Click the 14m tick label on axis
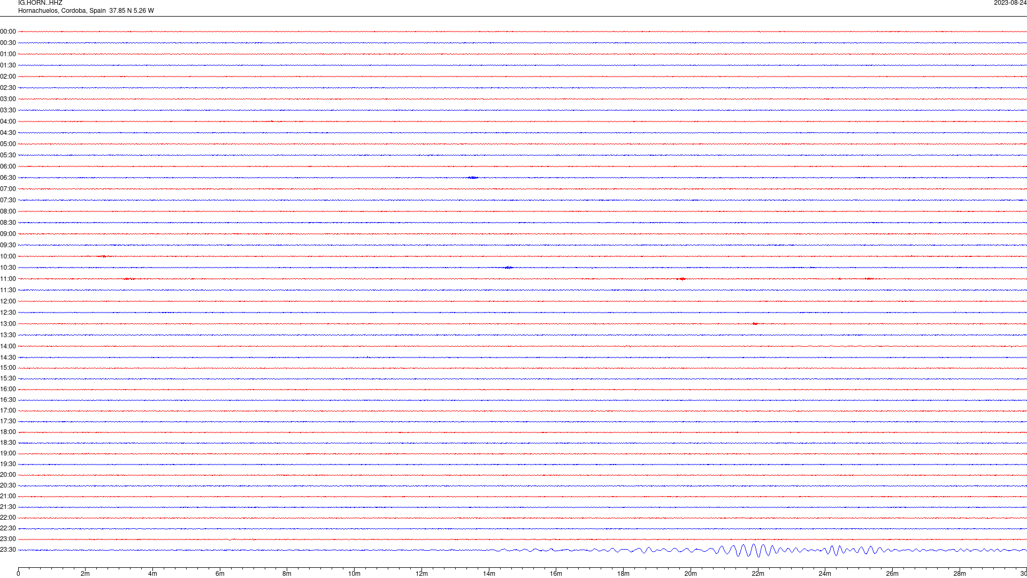Image resolution: width=1027 pixels, height=578 pixels. pyautogui.click(x=489, y=574)
